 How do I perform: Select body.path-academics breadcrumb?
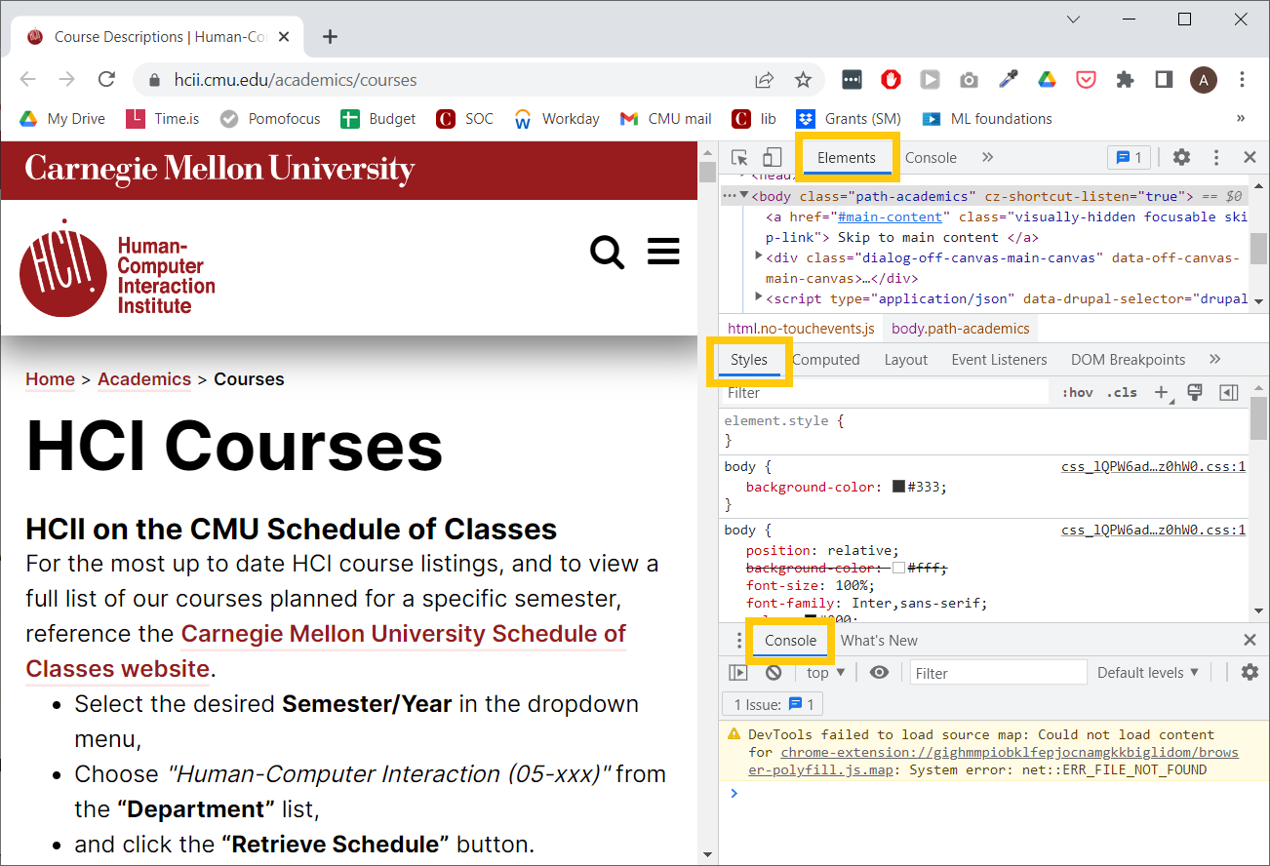960,329
